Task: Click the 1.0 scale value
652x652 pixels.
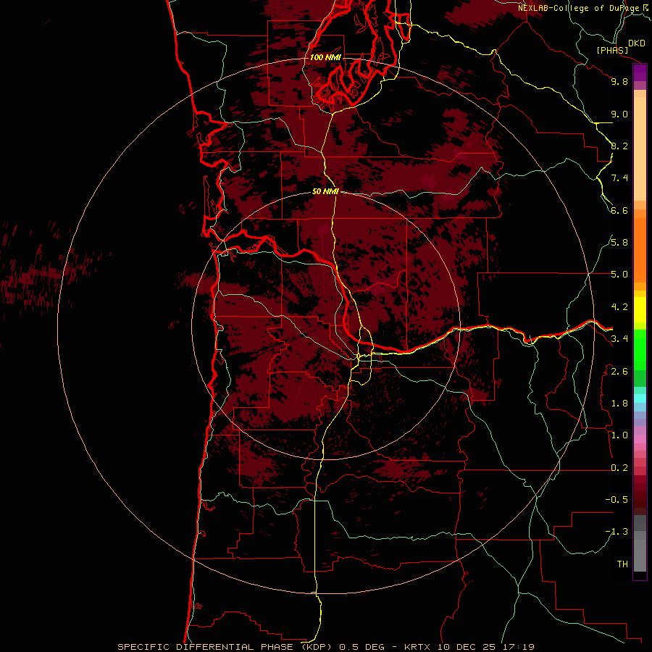Action: (619, 435)
